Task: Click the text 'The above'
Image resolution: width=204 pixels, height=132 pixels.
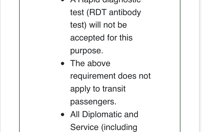Action: click(90, 63)
